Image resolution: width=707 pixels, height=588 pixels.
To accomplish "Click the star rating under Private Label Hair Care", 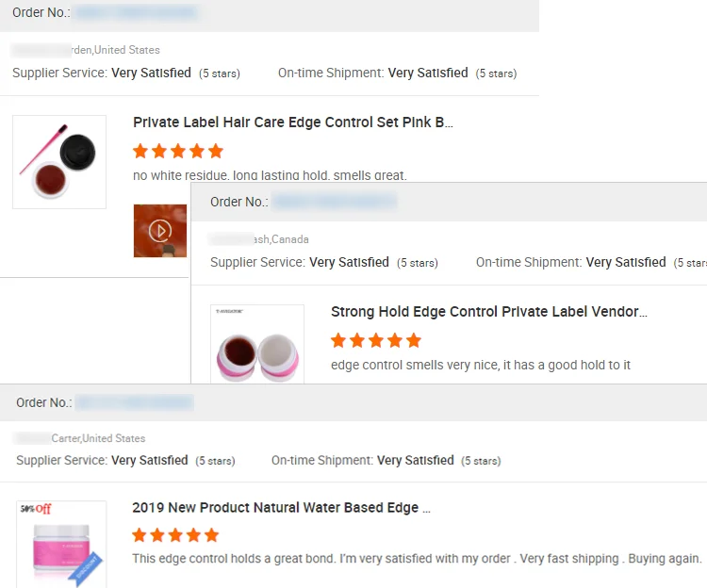I will [x=178, y=151].
